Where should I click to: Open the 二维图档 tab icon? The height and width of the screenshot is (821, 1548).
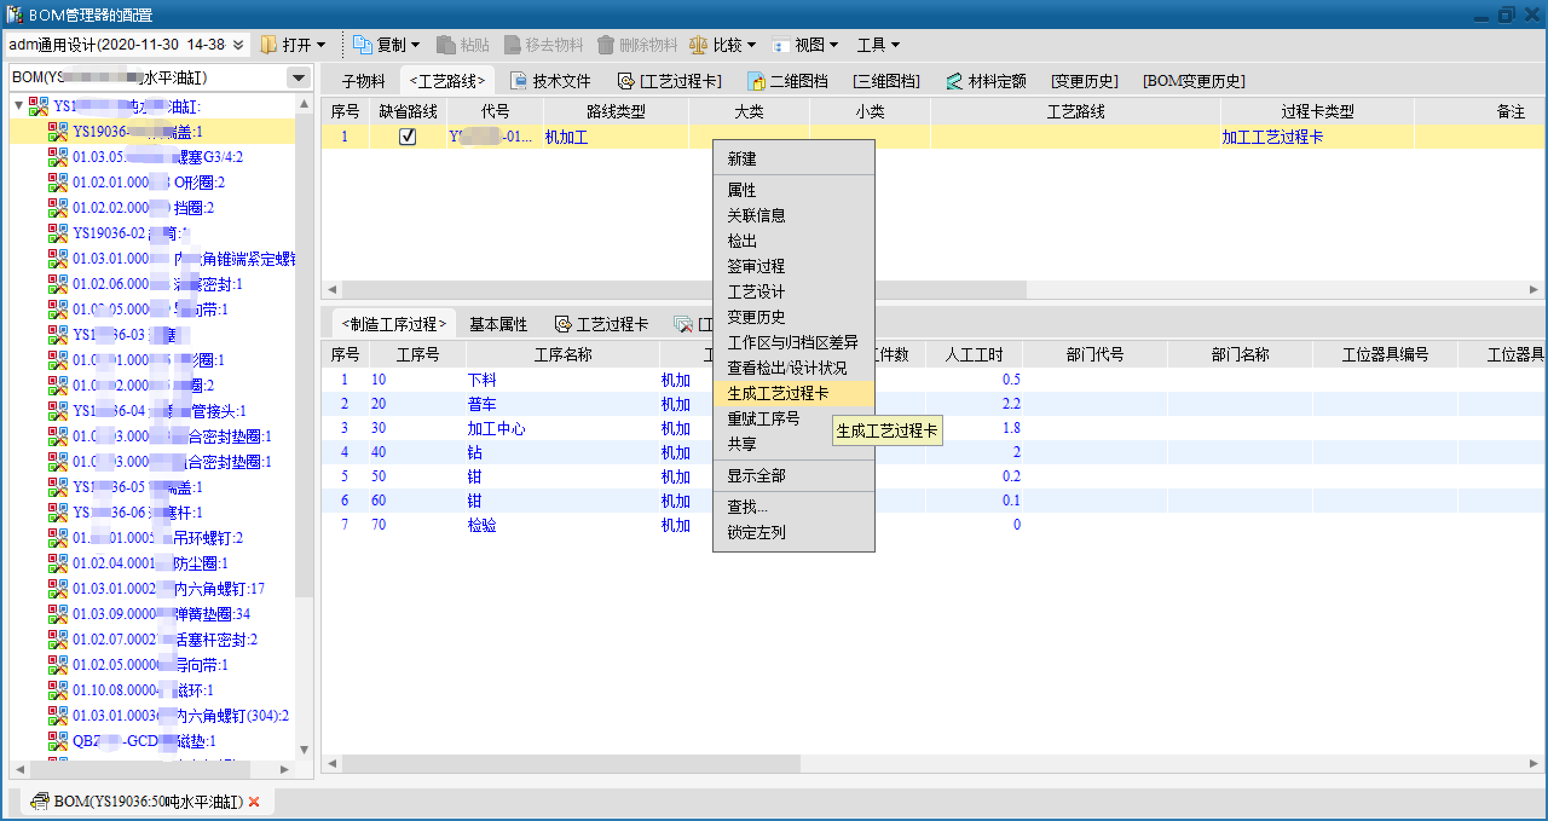(x=756, y=81)
